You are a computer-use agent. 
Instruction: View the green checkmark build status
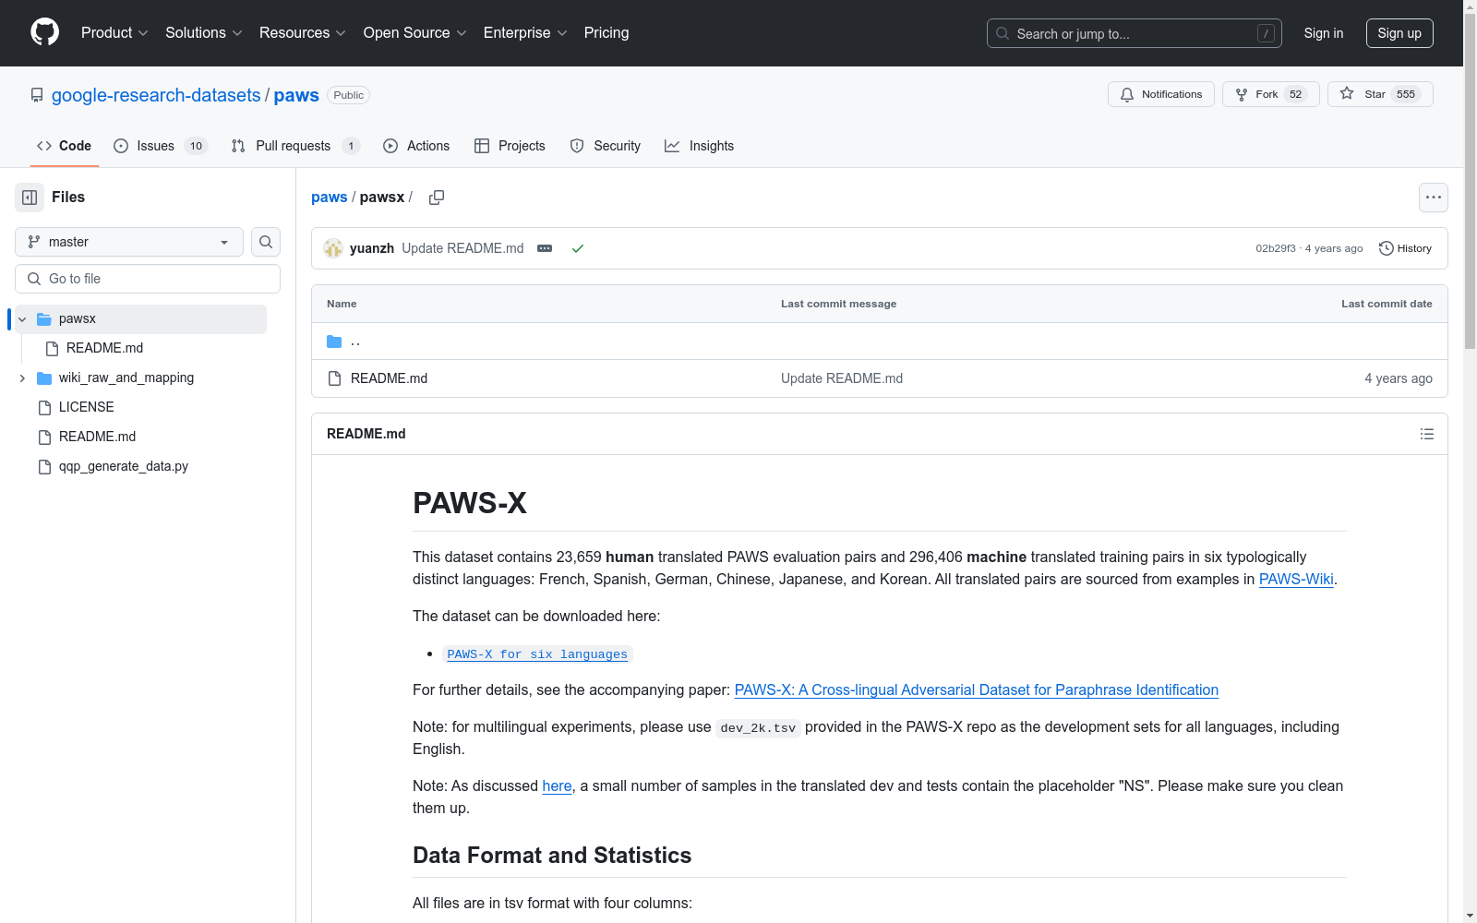(x=578, y=248)
